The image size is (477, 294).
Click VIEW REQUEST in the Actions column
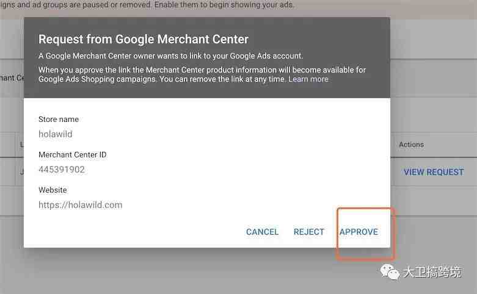click(x=434, y=172)
